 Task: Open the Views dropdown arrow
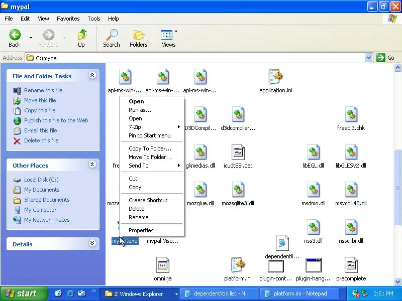[176, 31]
